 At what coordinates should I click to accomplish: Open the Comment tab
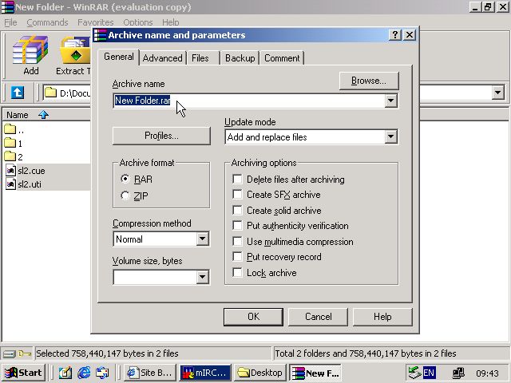point(282,58)
